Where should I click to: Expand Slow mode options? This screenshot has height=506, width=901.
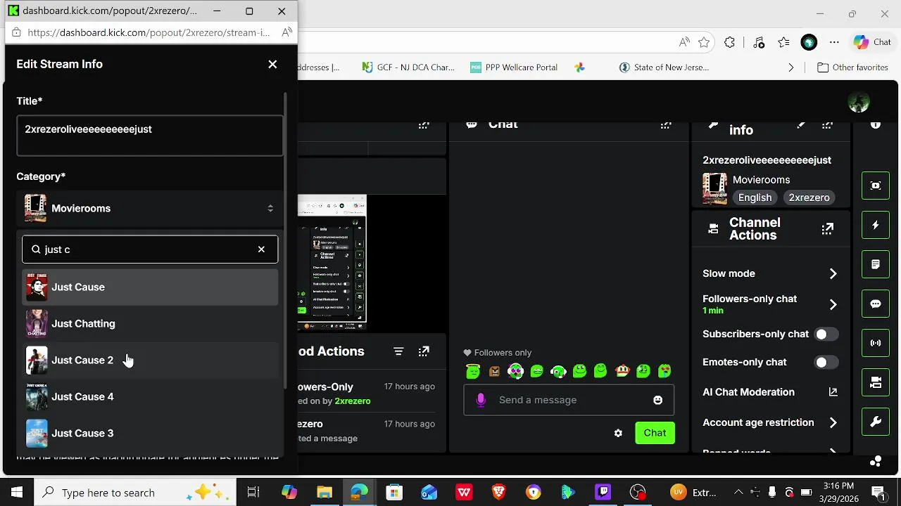coord(833,273)
